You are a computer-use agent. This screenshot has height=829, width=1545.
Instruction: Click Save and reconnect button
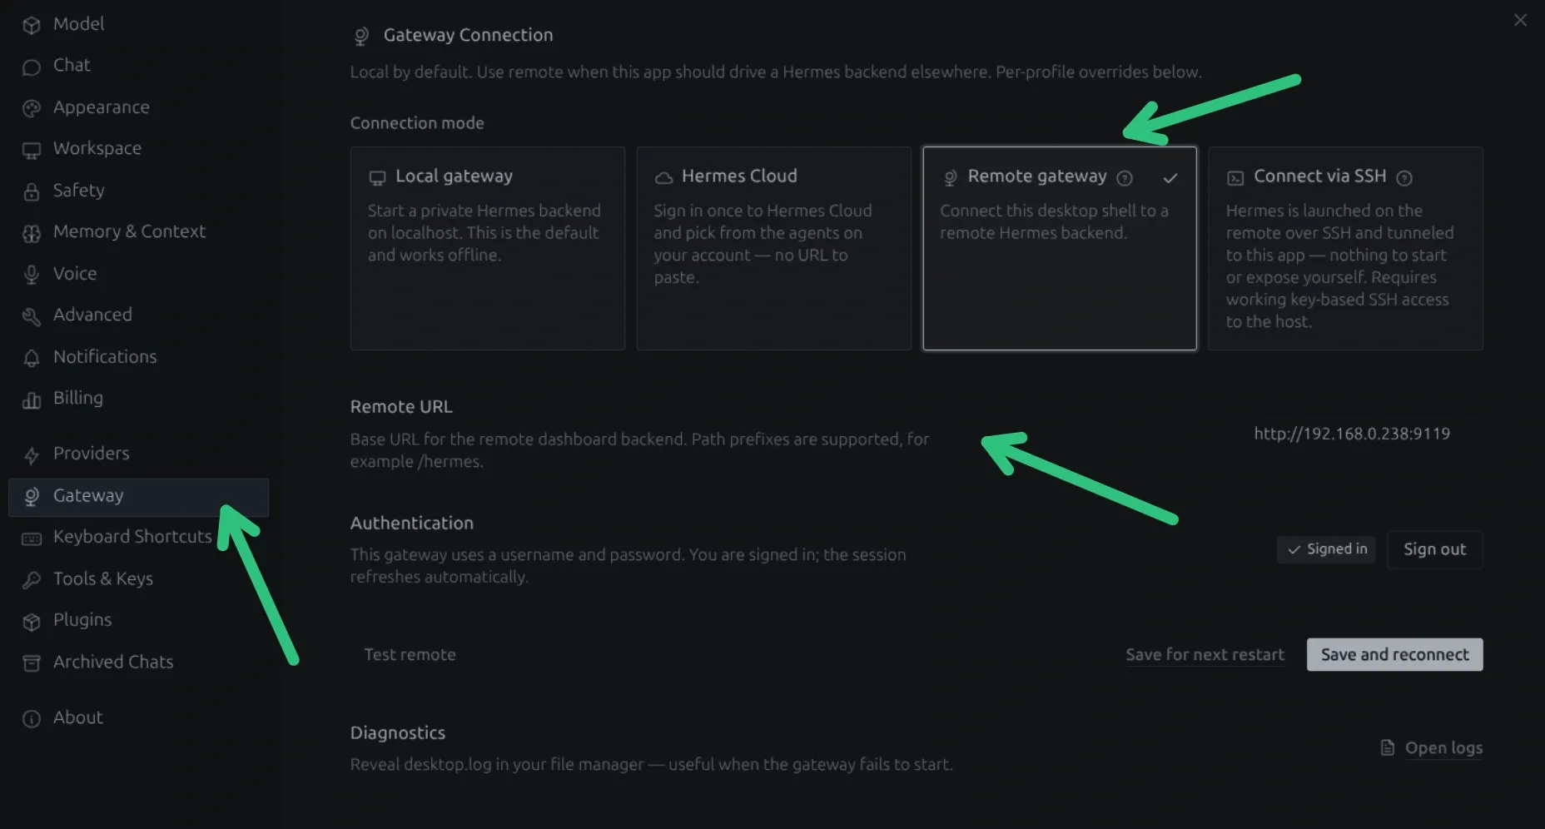pos(1394,655)
